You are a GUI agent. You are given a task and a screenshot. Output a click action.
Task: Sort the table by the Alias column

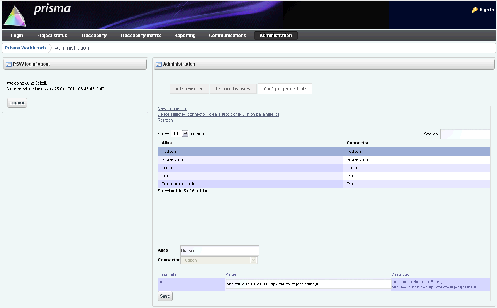click(167, 143)
